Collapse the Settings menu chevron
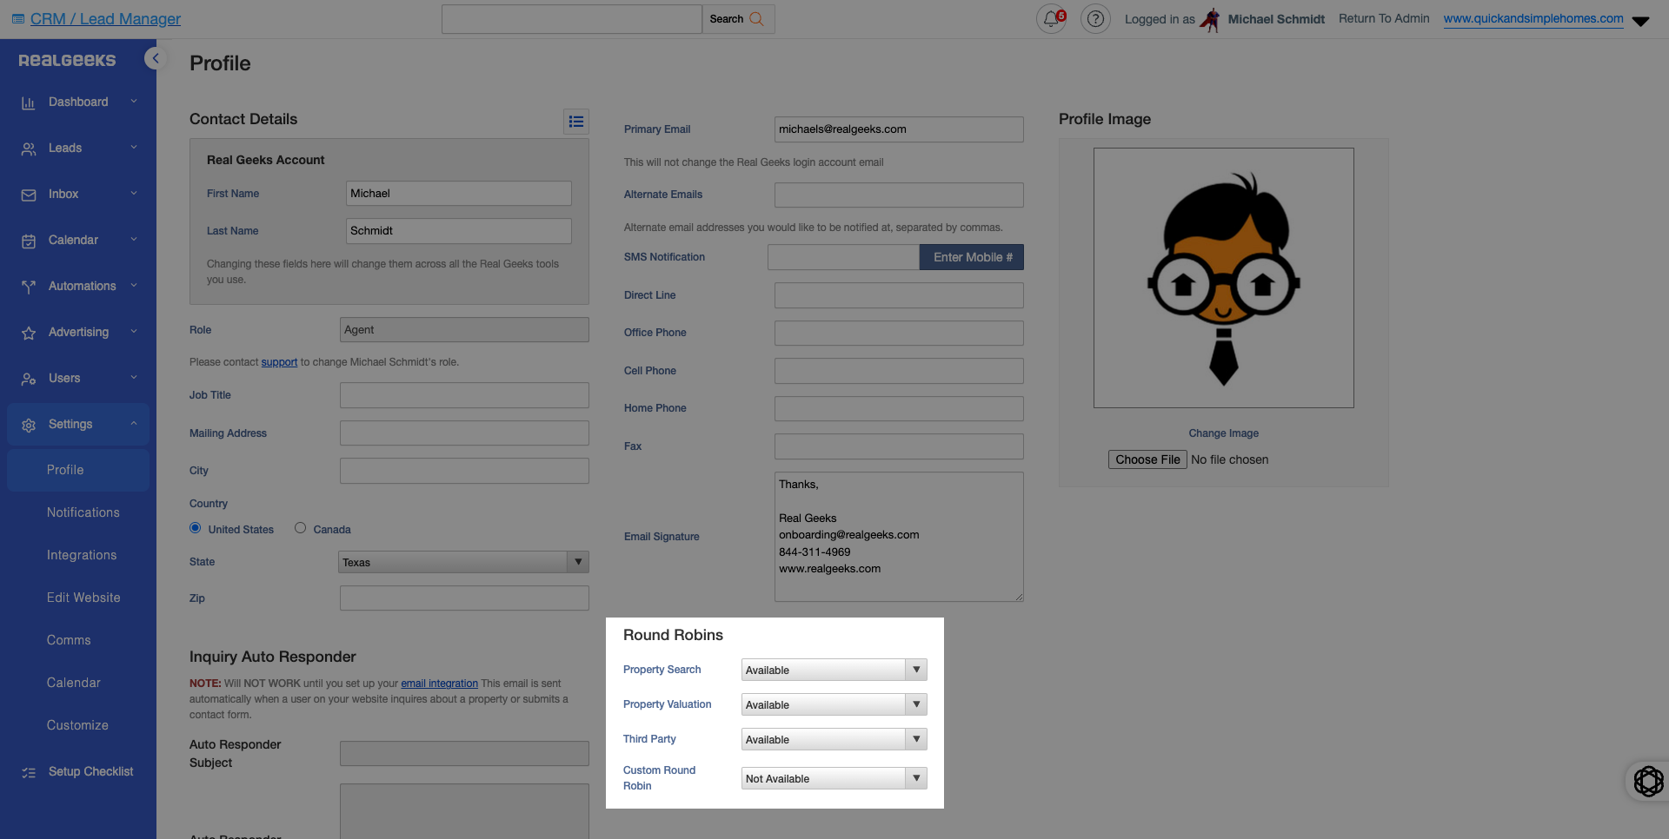The image size is (1669, 839). (134, 424)
